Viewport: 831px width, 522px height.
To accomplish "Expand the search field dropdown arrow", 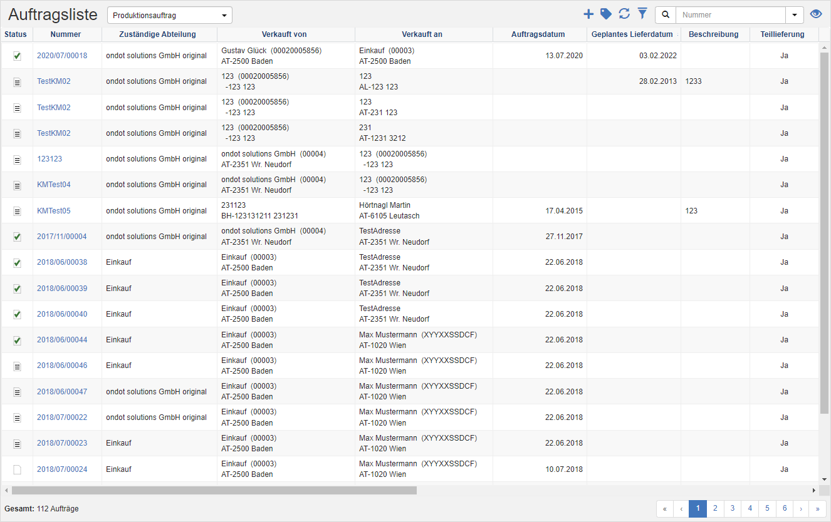I will point(795,15).
